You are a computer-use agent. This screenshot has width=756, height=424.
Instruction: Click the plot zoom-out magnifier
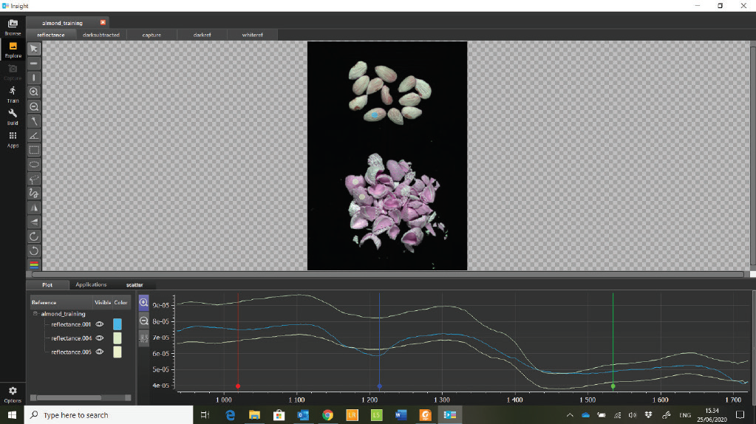(144, 321)
